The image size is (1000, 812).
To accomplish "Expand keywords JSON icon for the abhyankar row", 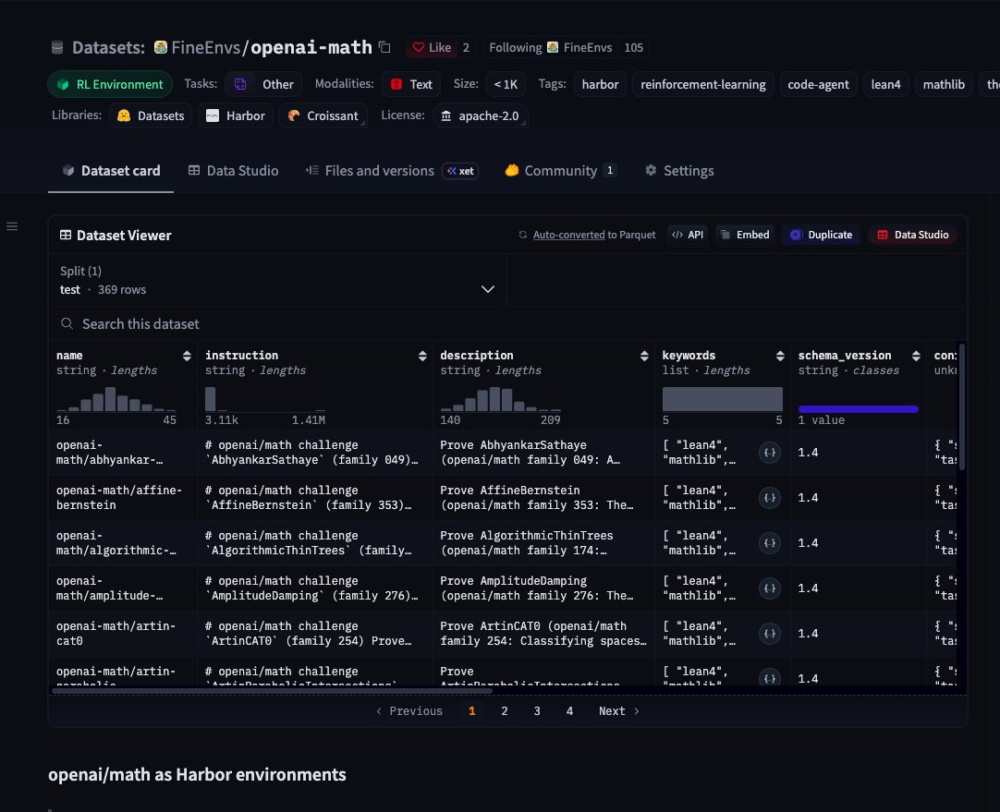I will point(770,453).
